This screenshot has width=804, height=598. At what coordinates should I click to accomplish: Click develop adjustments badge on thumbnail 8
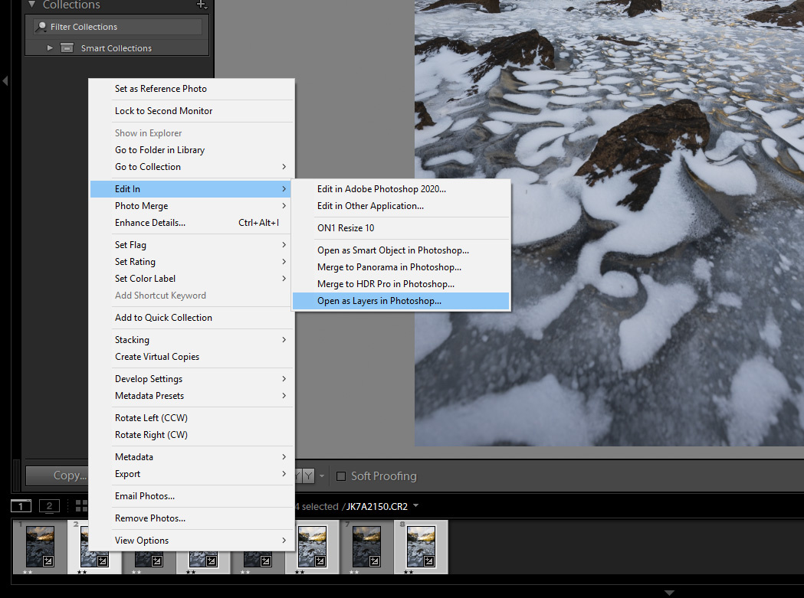click(431, 561)
